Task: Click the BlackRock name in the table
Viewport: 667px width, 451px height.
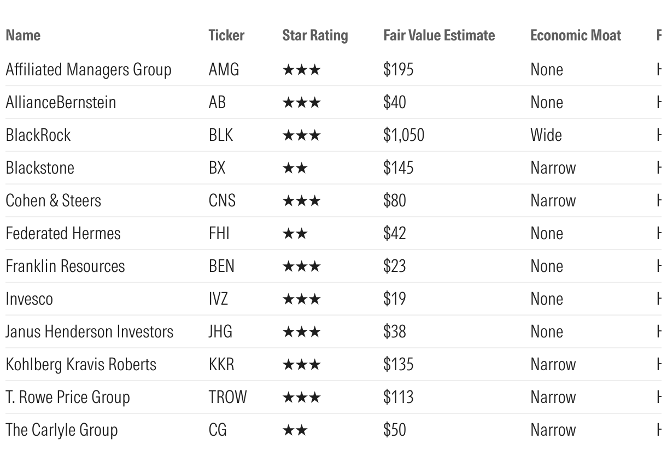Action: tap(38, 135)
